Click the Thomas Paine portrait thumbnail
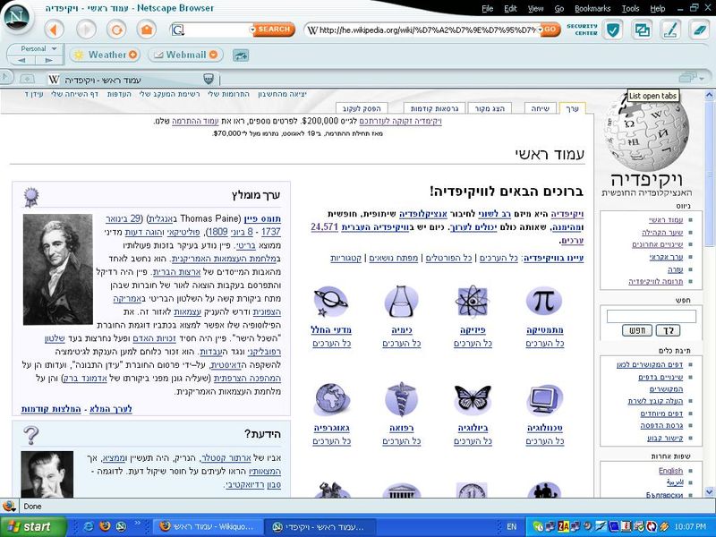Image resolution: width=716 pixels, height=537 pixels. 57,269
